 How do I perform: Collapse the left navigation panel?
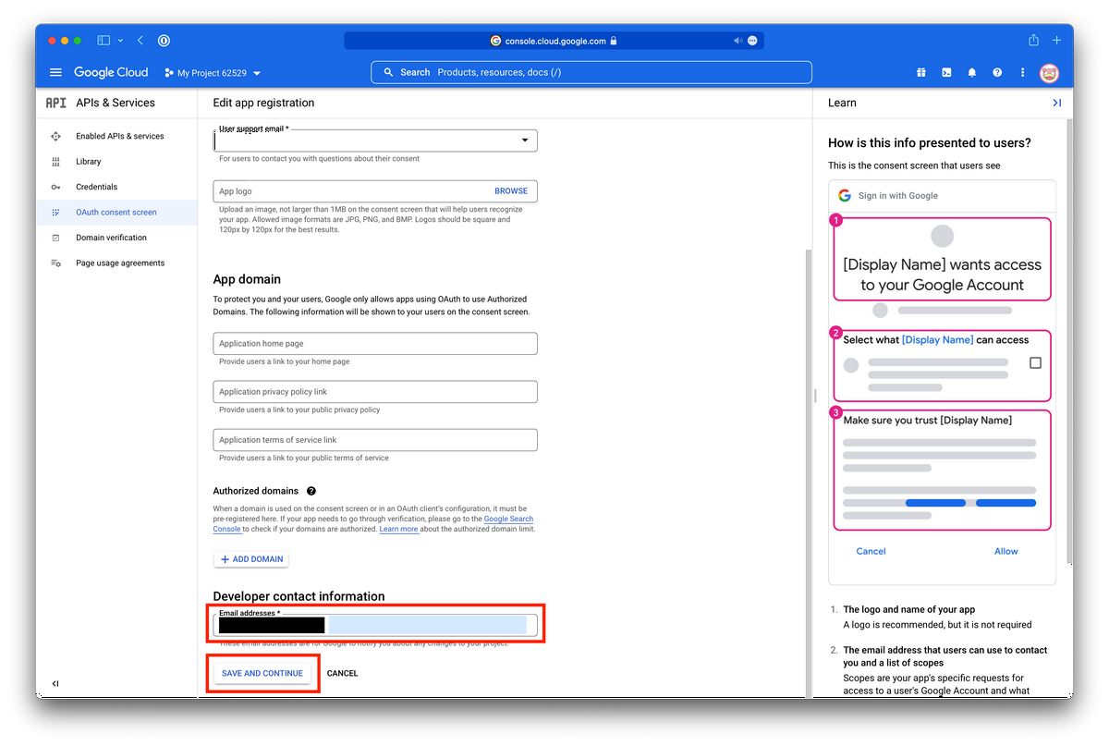click(x=55, y=684)
